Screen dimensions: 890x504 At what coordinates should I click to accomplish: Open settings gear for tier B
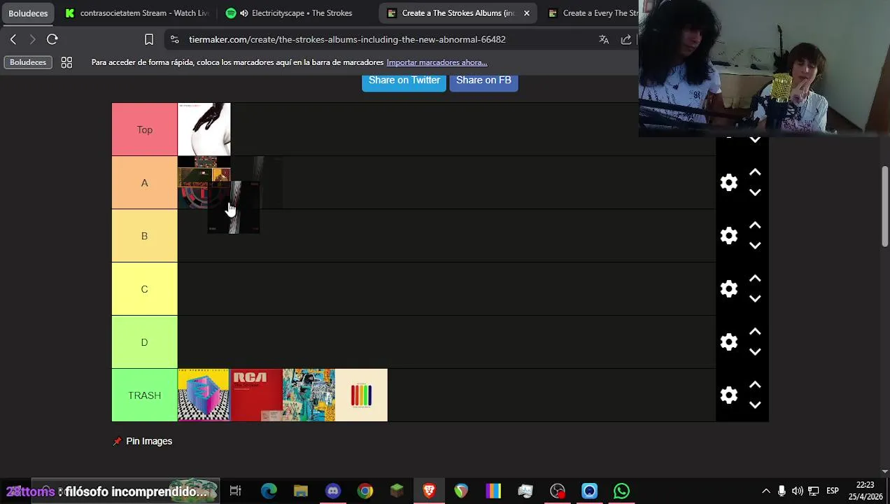click(x=729, y=236)
